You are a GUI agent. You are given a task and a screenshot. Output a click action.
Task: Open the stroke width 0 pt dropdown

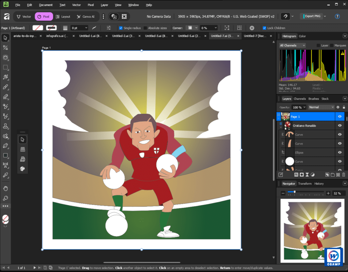click(x=86, y=28)
